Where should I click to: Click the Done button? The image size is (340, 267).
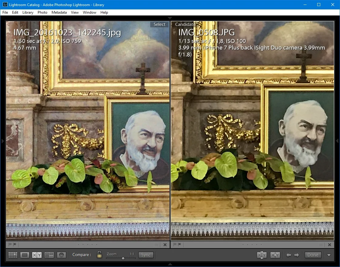tap(313, 255)
